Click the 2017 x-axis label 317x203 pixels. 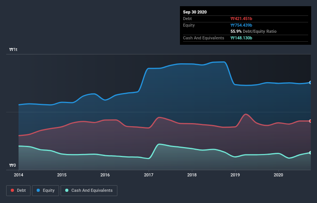pos(149,175)
